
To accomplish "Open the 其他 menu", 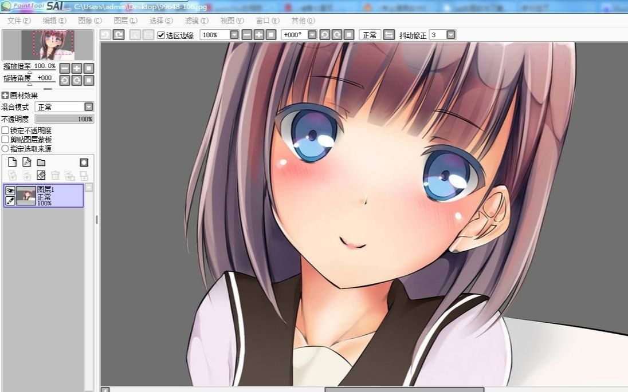I will [x=303, y=21].
